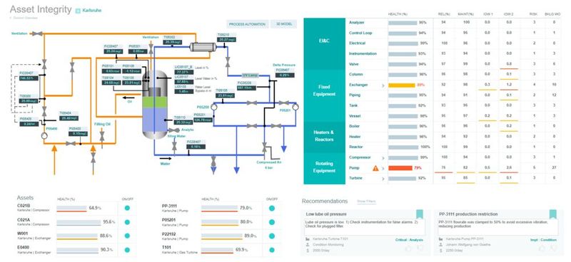Expand the Turbine row chevron
Image resolution: width=571 pixels, height=262 pixels.
383,179
